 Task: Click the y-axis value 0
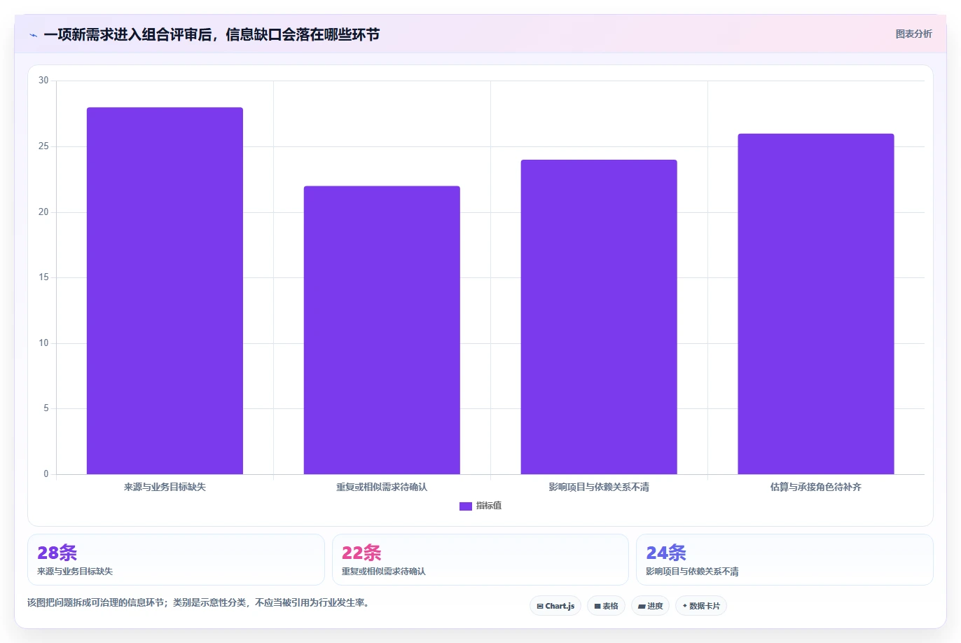[x=46, y=474]
